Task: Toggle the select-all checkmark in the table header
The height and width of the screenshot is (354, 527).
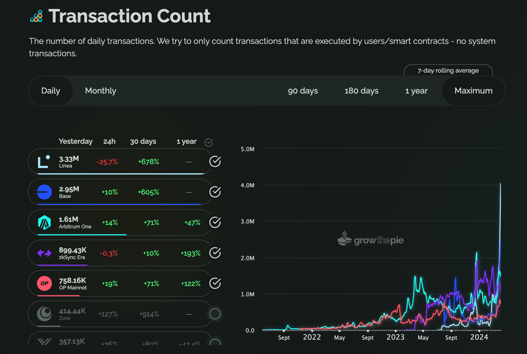Action: tap(209, 142)
